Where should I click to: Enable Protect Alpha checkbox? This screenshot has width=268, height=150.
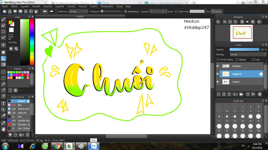218,60
